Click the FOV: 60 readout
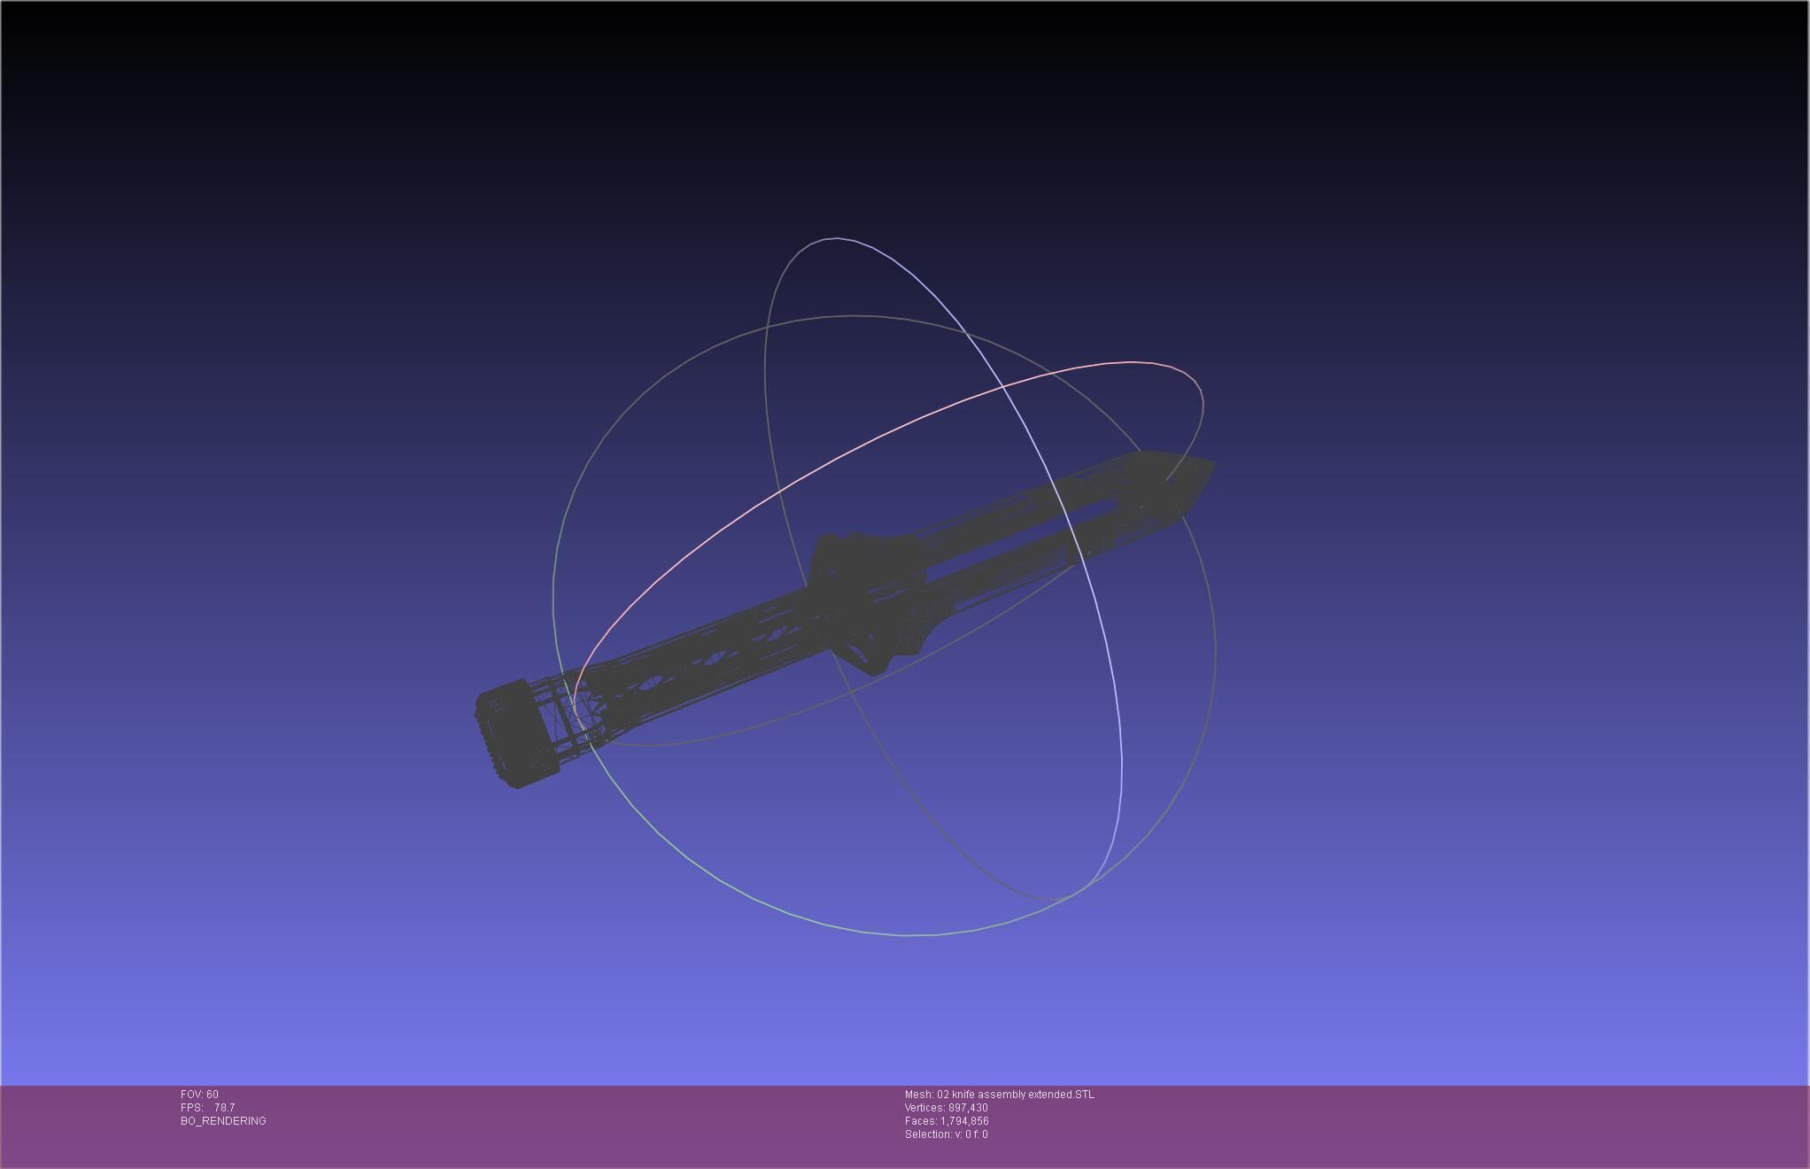The width and height of the screenshot is (1810, 1169). coord(199,1095)
